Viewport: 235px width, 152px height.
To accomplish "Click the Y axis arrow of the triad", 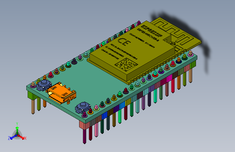I will tap(17, 131).
